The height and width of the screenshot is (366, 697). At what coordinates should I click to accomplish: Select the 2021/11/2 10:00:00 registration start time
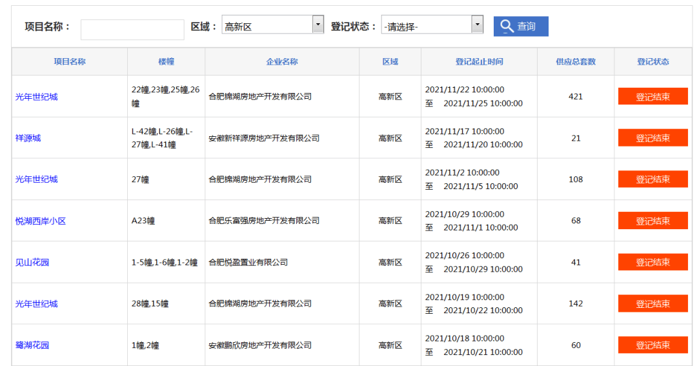click(462, 172)
